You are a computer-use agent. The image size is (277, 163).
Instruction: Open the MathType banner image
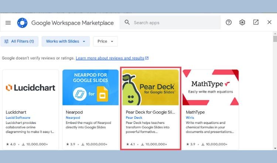211,87
